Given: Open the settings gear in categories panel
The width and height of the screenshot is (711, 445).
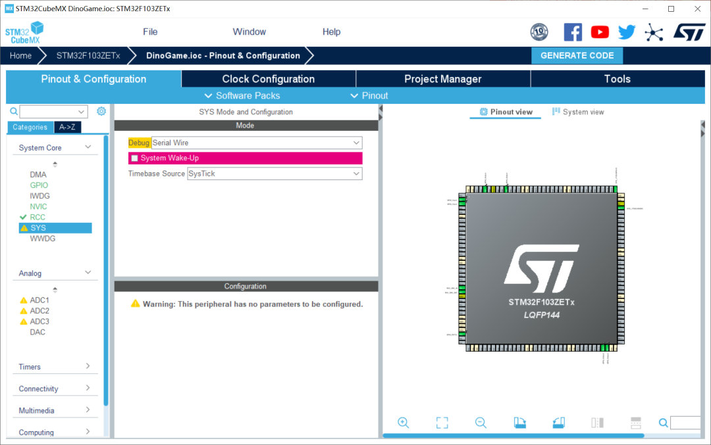Looking at the screenshot, I should (101, 112).
